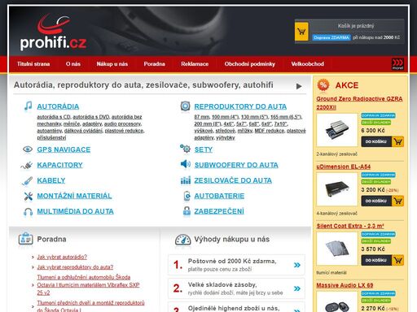
Task: Open the Massive Audio LX 69 product link
Action: [x=345, y=285]
